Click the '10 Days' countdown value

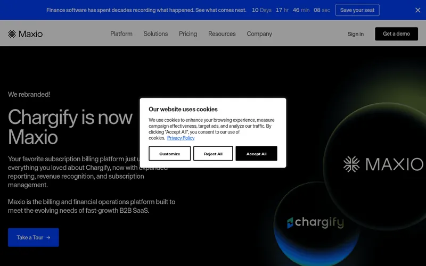point(261,10)
